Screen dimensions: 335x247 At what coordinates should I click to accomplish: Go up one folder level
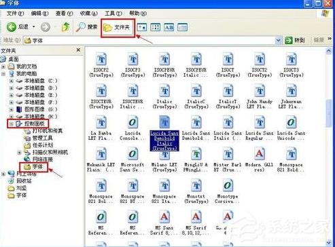coord(66,27)
